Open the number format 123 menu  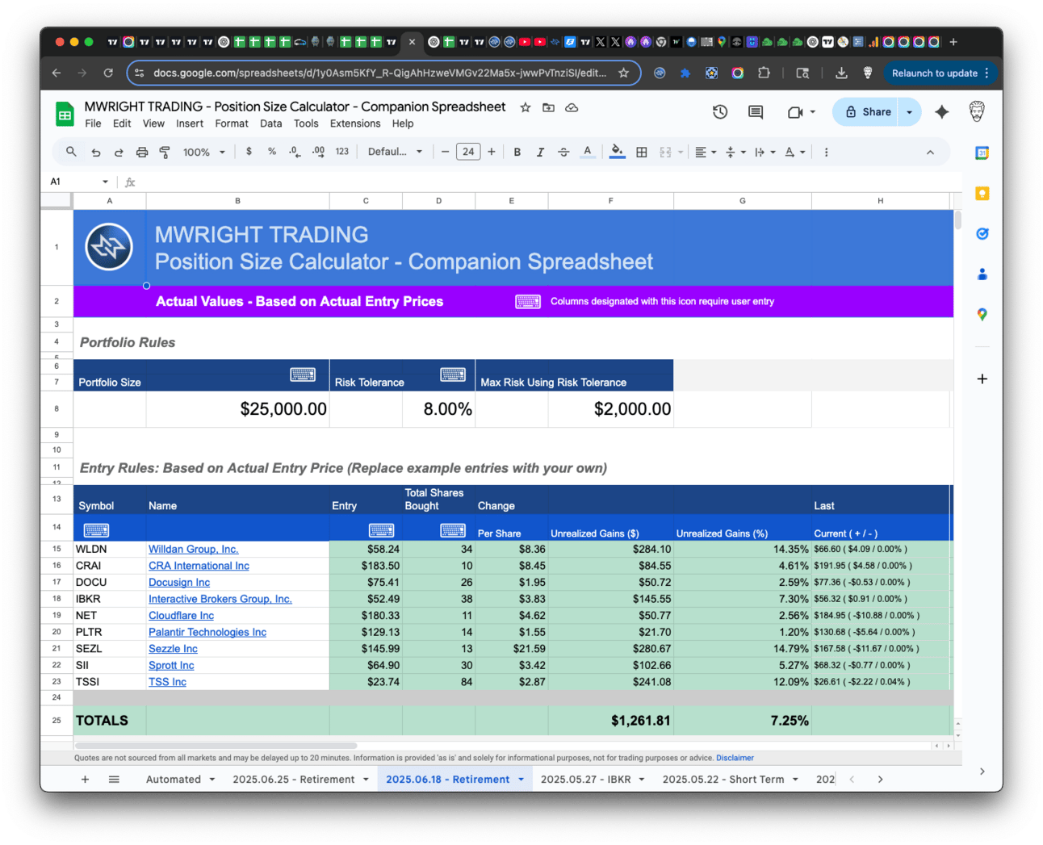click(342, 151)
